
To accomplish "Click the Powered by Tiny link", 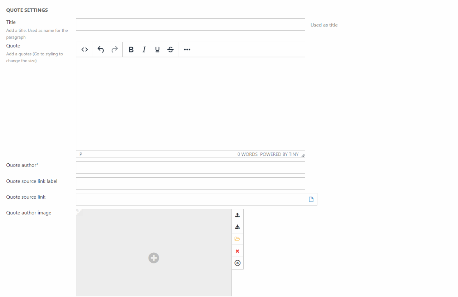I will tap(279, 154).
